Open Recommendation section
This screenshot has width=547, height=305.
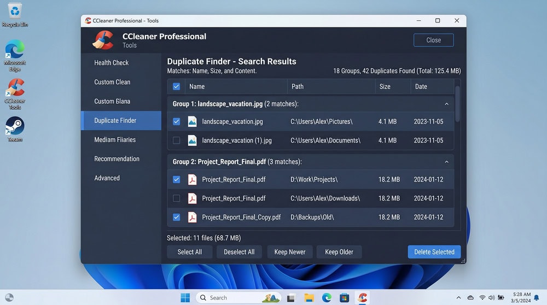pyautogui.click(x=121, y=159)
